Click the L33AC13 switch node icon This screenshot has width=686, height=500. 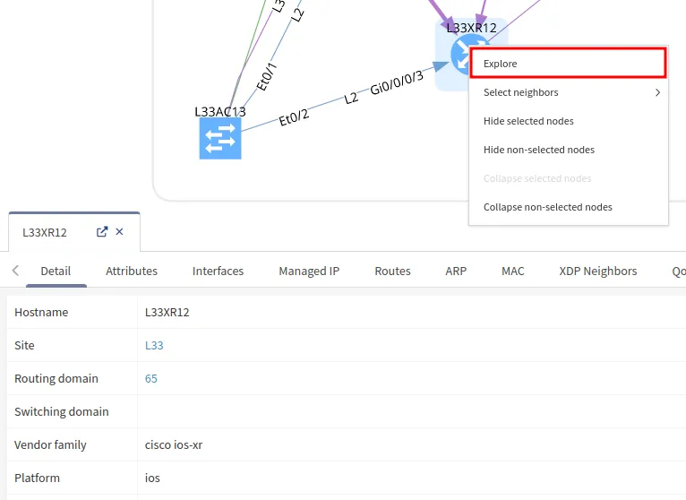pyautogui.click(x=219, y=139)
